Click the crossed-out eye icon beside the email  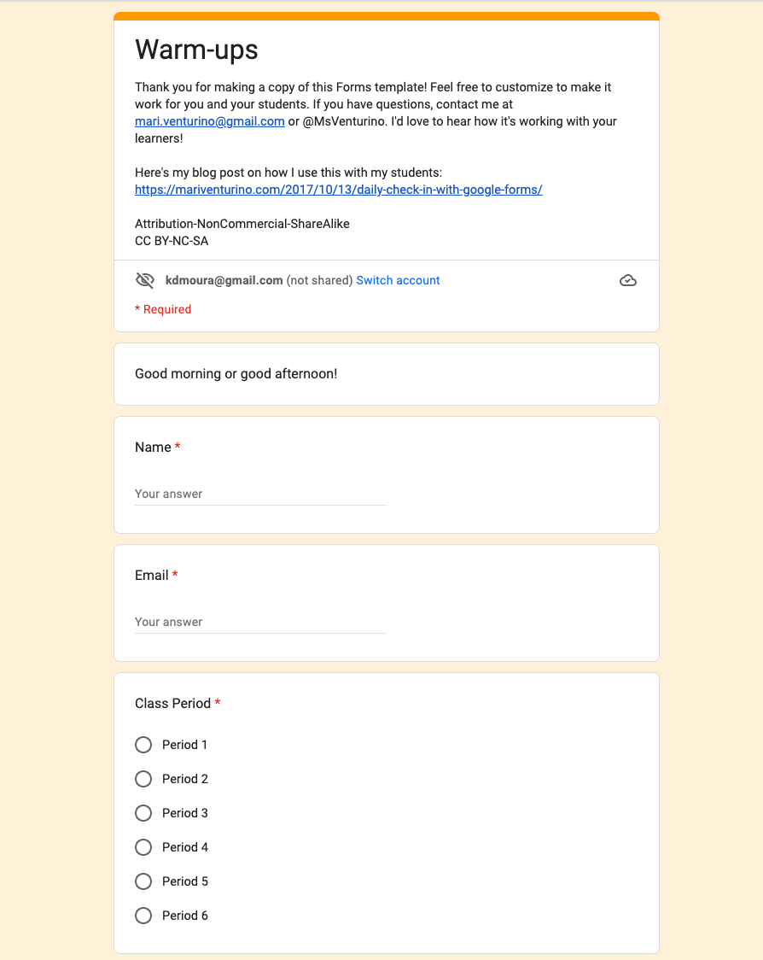tap(144, 280)
